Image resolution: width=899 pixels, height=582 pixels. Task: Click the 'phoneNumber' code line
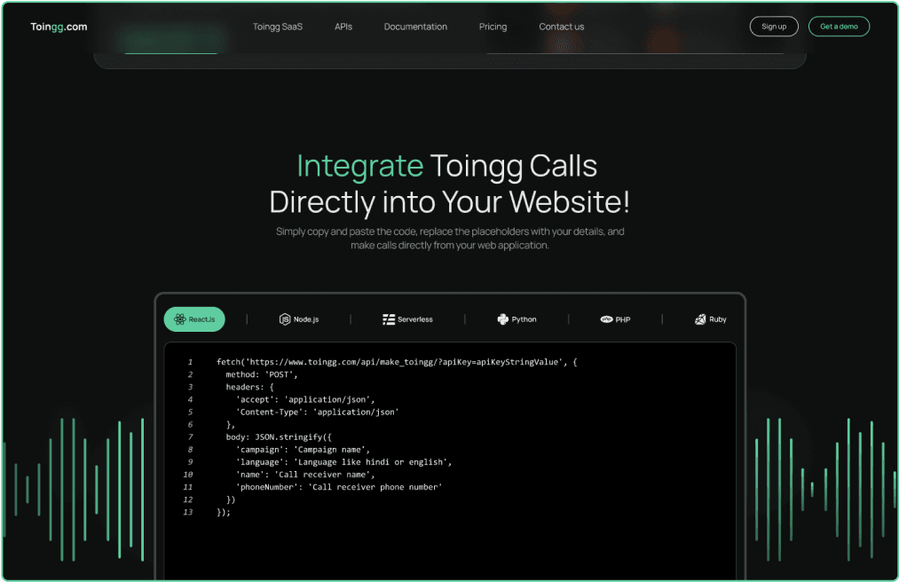[x=339, y=487]
